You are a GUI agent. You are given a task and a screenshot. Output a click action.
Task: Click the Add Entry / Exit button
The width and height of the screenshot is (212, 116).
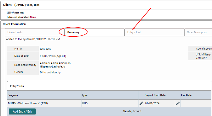pyautogui.click(x=22, y=111)
